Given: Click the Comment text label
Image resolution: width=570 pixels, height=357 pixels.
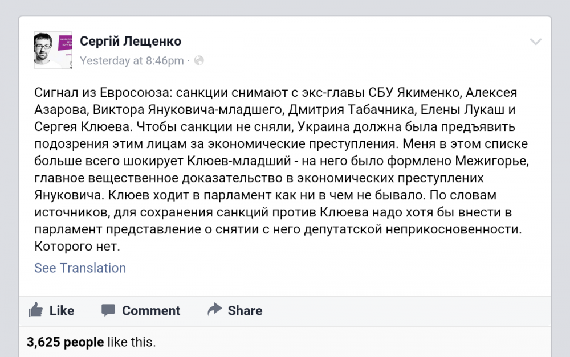Looking at the screenshot, I should point(151,311).
